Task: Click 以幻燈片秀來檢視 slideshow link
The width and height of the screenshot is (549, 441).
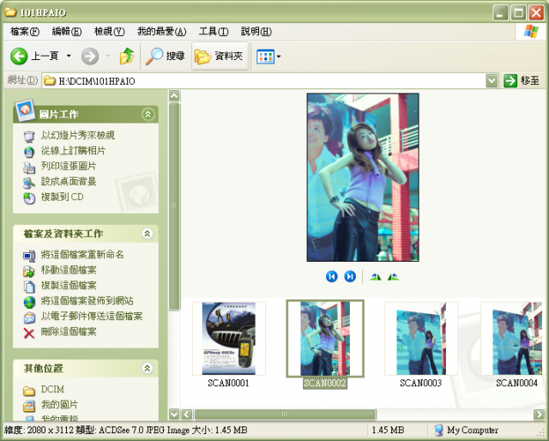Action: 78,136
